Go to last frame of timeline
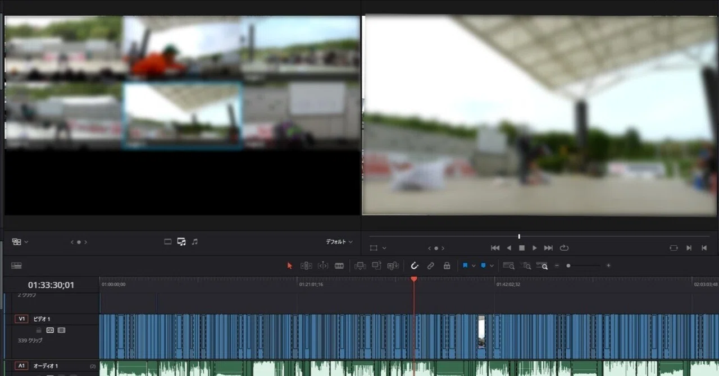Image resolution: width=719 pixels, height=376 pixels. [548, 247]
